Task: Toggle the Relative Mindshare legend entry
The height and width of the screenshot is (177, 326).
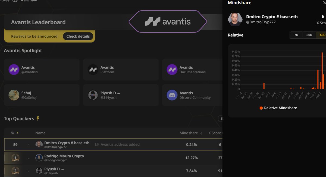Action: pyautogui.click(x=278, y=108)
